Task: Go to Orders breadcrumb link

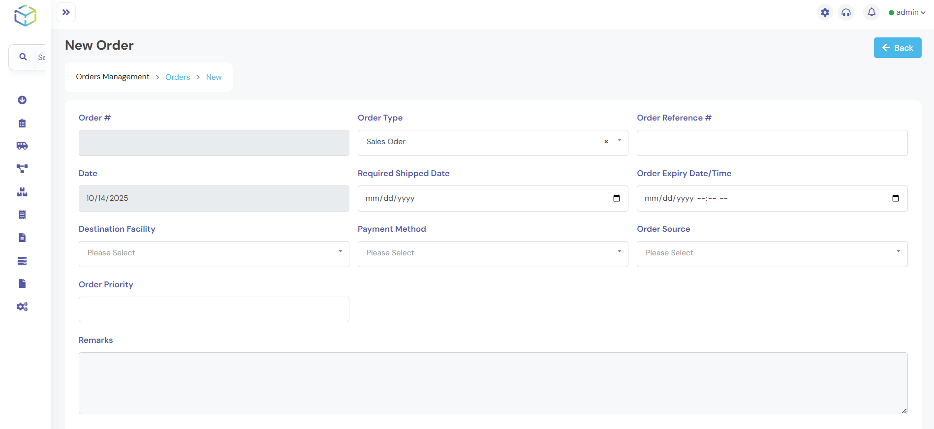Action: (x=178, y=77)
